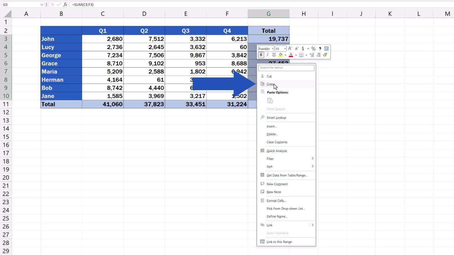Click the borders icon on the mini toolbar
This screenshot has height=255, width=454.
[301, 55]
